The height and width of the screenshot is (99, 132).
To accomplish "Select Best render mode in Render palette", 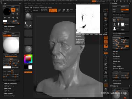I will click(x=114, y=10).
